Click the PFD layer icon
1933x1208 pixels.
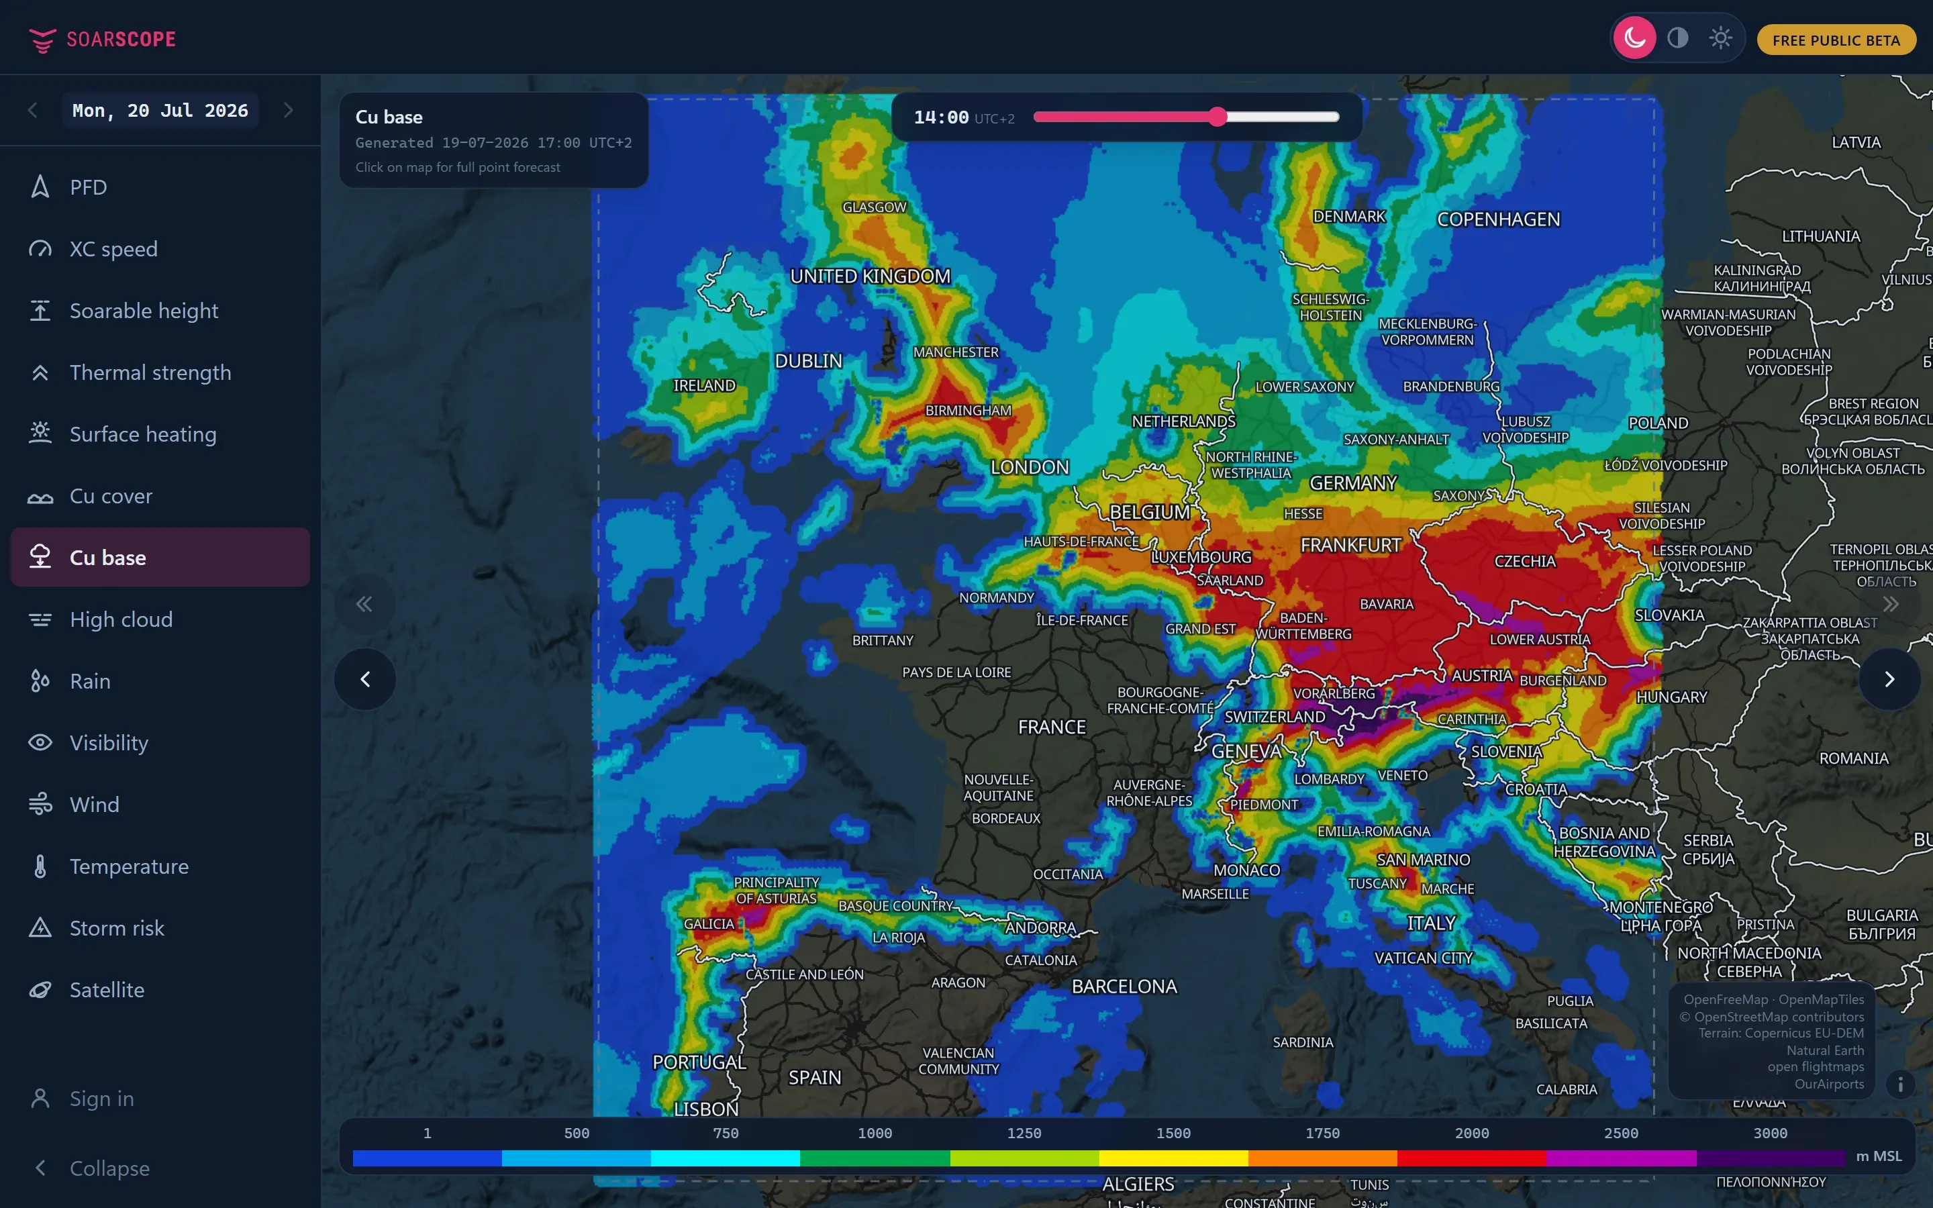tap(40, 187)
